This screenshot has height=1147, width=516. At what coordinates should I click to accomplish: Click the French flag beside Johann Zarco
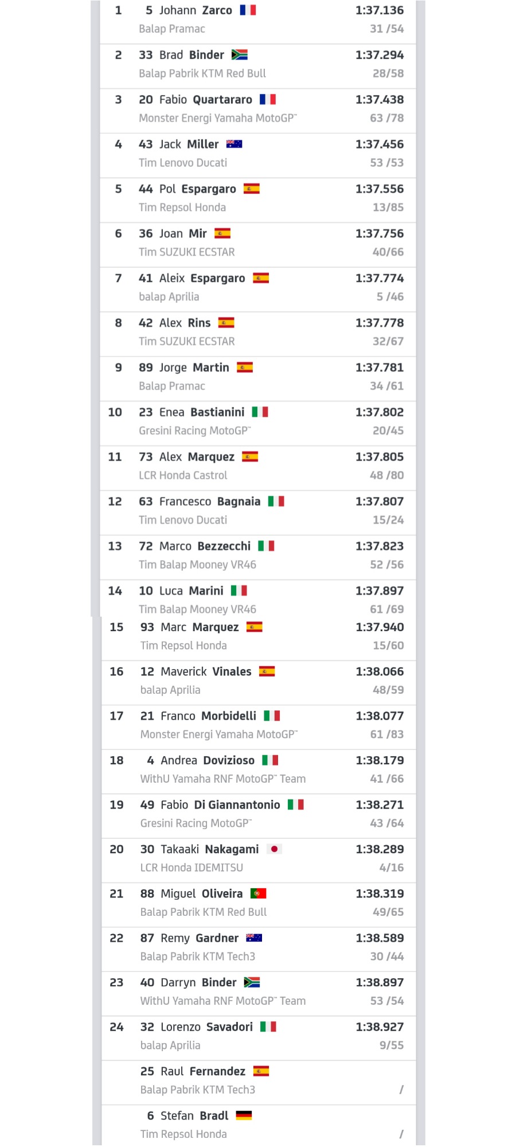pos(248,10)
